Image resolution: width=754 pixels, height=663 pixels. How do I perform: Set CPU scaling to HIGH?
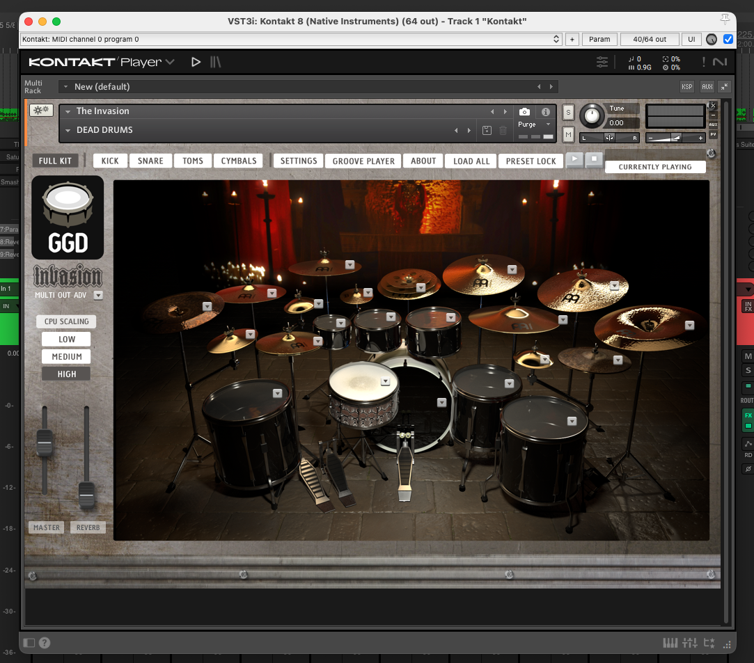click(66, 374)
